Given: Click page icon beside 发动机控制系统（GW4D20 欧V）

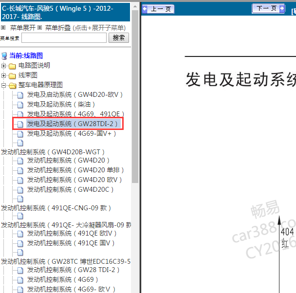Looking at the screenshot, I should click(20, 181).
